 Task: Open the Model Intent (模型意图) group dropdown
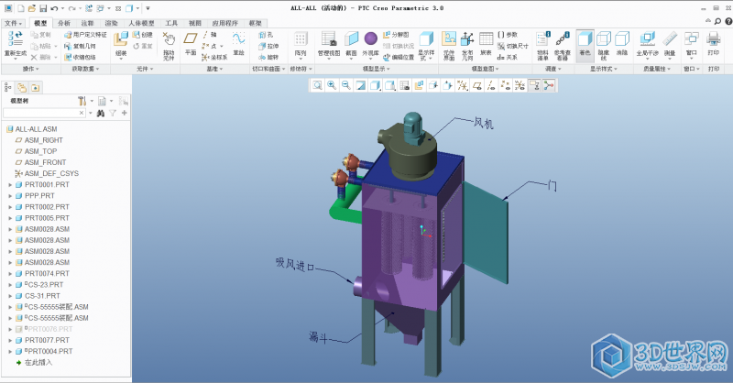[x=485, y=69]
